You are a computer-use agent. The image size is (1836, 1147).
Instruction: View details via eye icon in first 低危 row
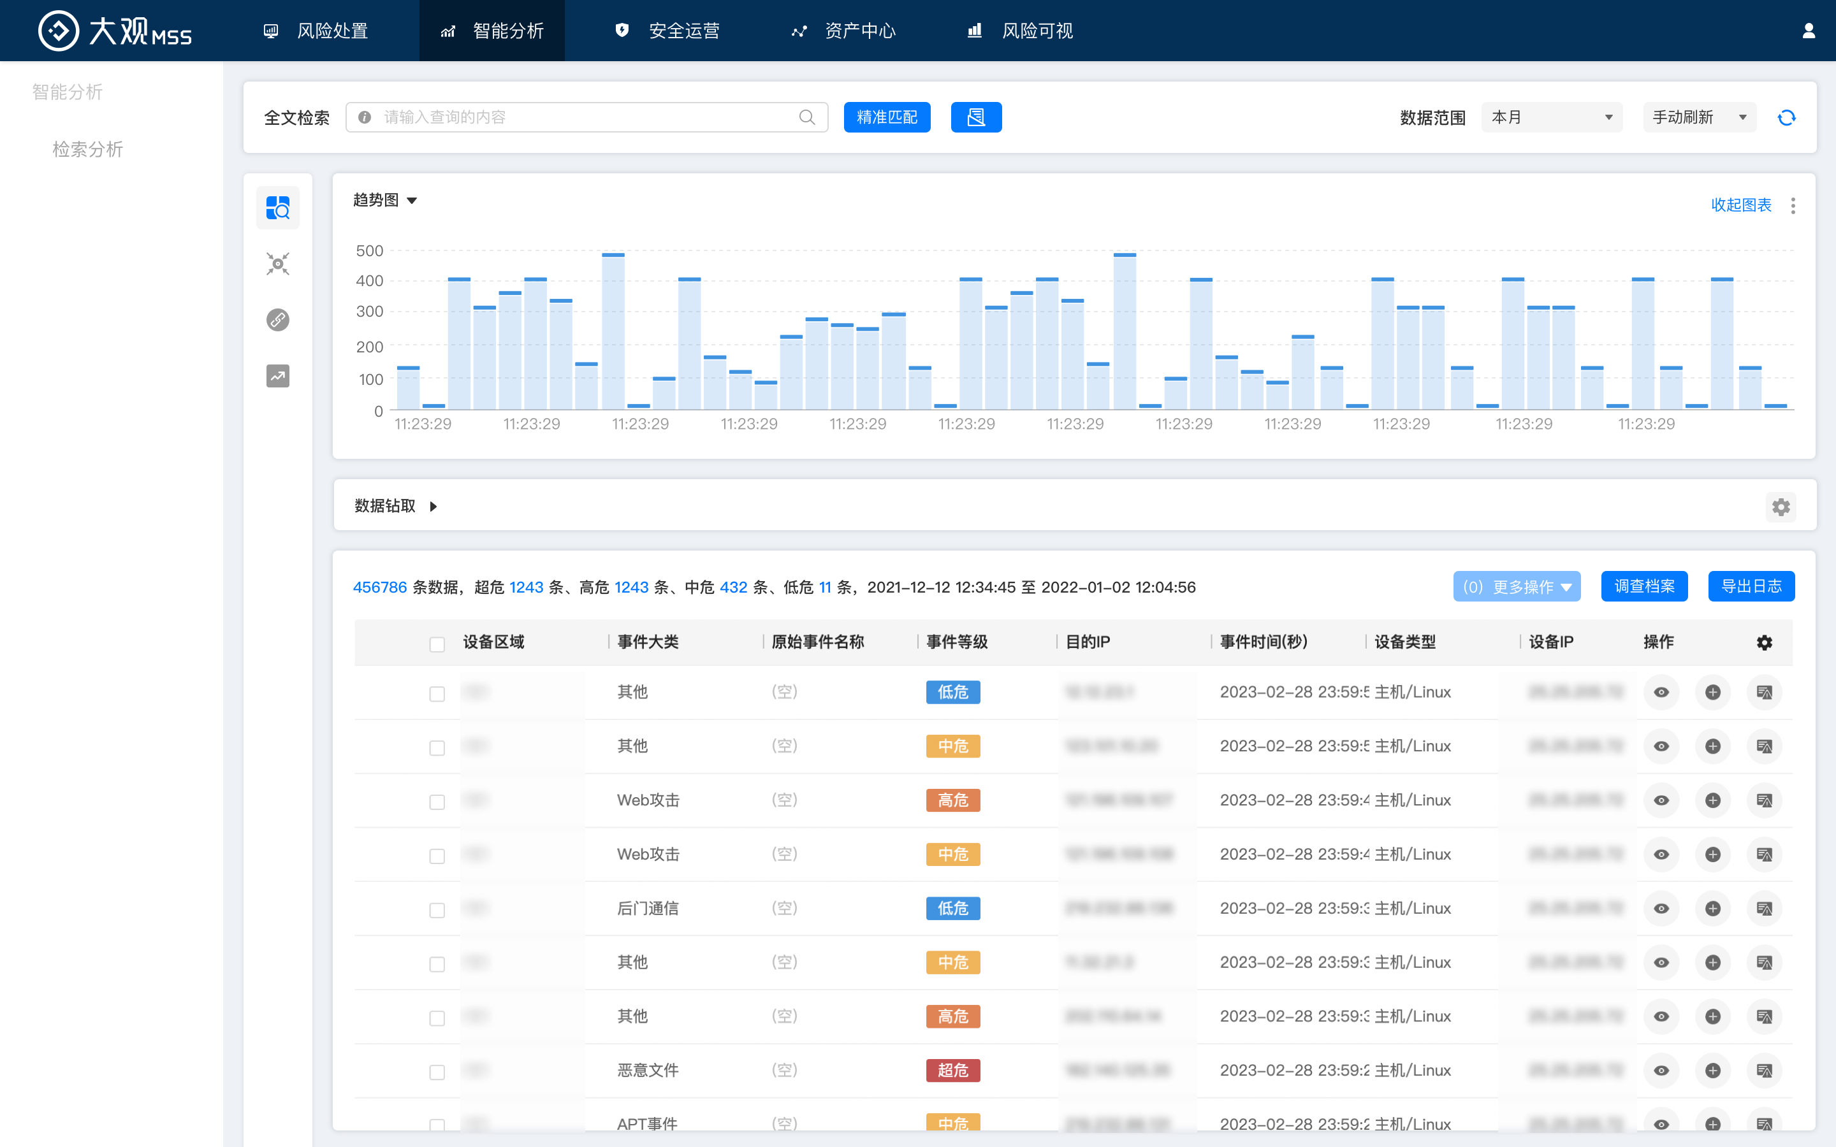coord(1661,693)
